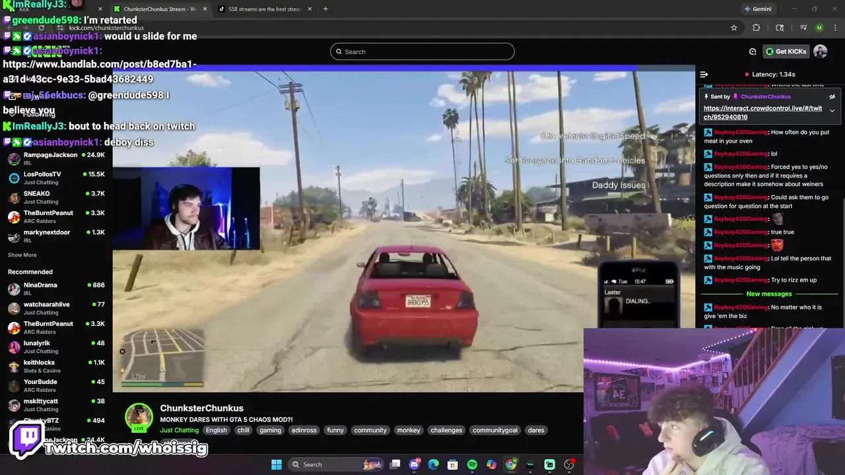Open NinaDrama recommended channel
Screen dimensions: 845x475
(x=56, y=289)
